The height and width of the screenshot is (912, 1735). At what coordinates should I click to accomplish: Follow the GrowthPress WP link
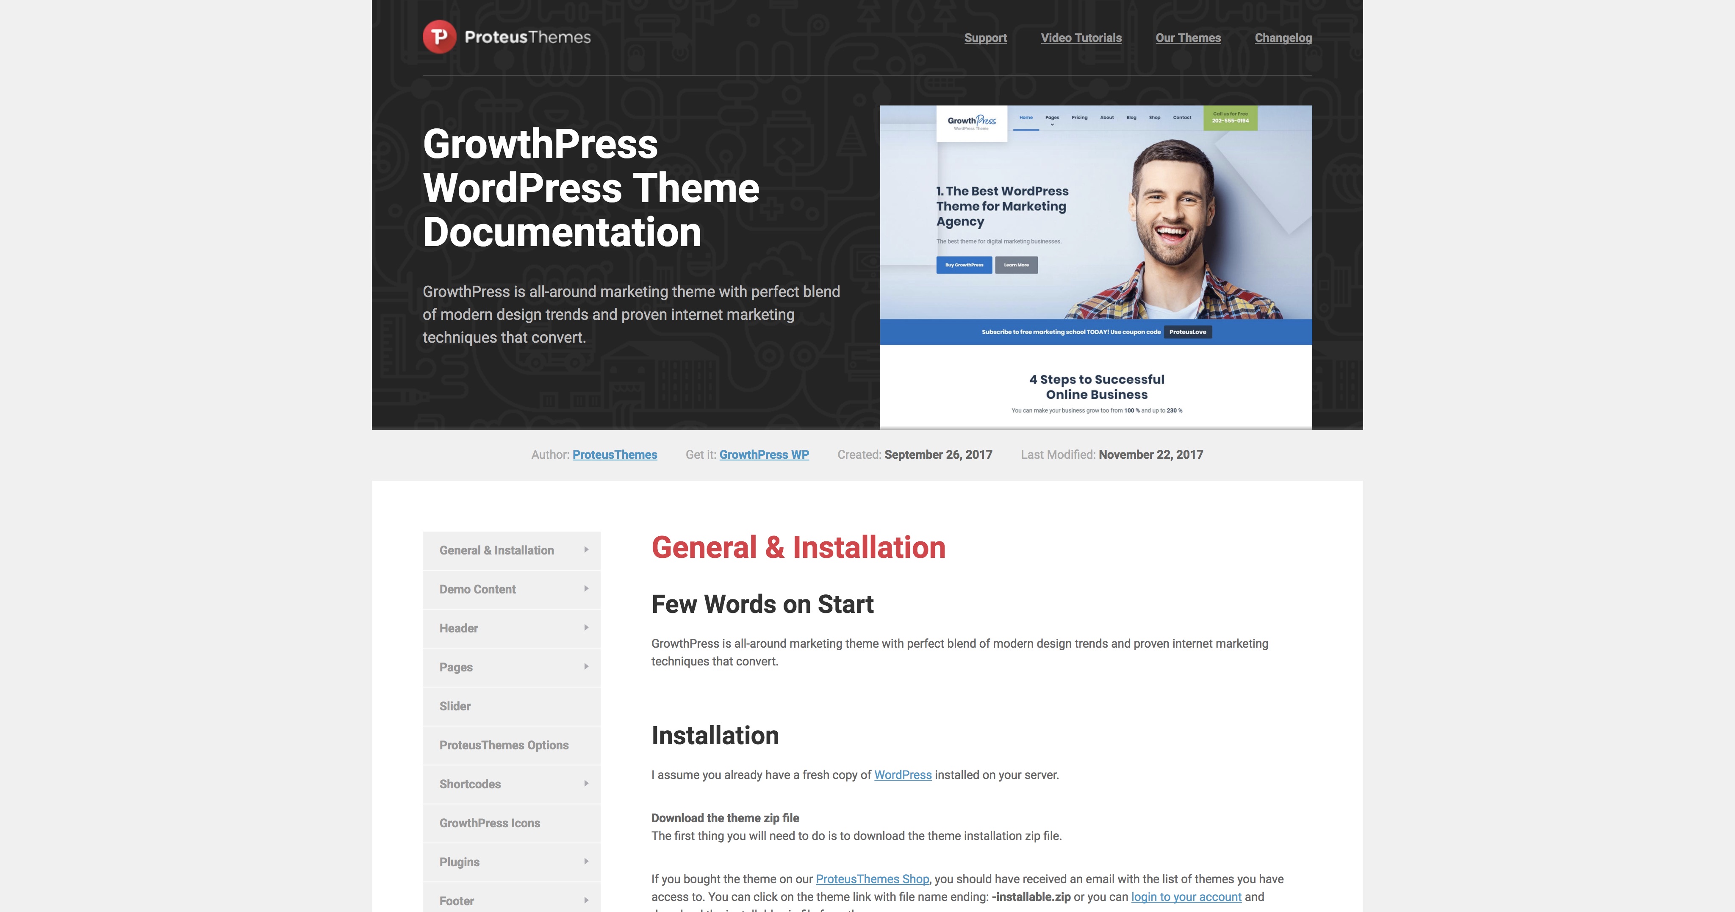pos(764,455)
